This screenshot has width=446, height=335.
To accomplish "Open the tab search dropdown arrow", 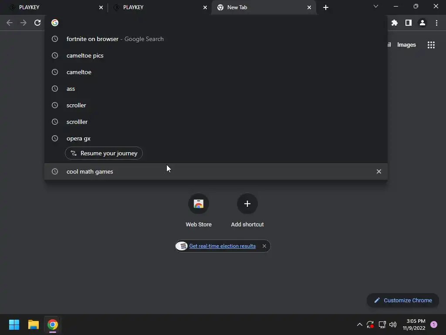I will (x=376, y=6).
